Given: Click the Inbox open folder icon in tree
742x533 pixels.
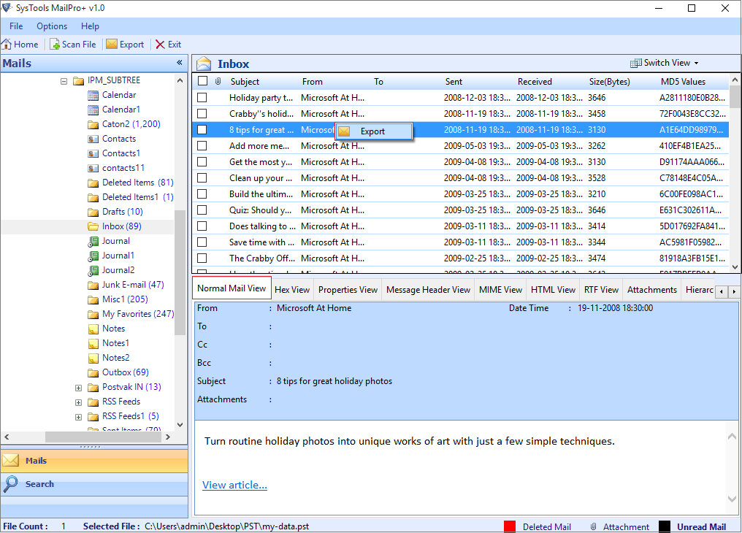Looking at the screenshot, I should coord(93,226).
